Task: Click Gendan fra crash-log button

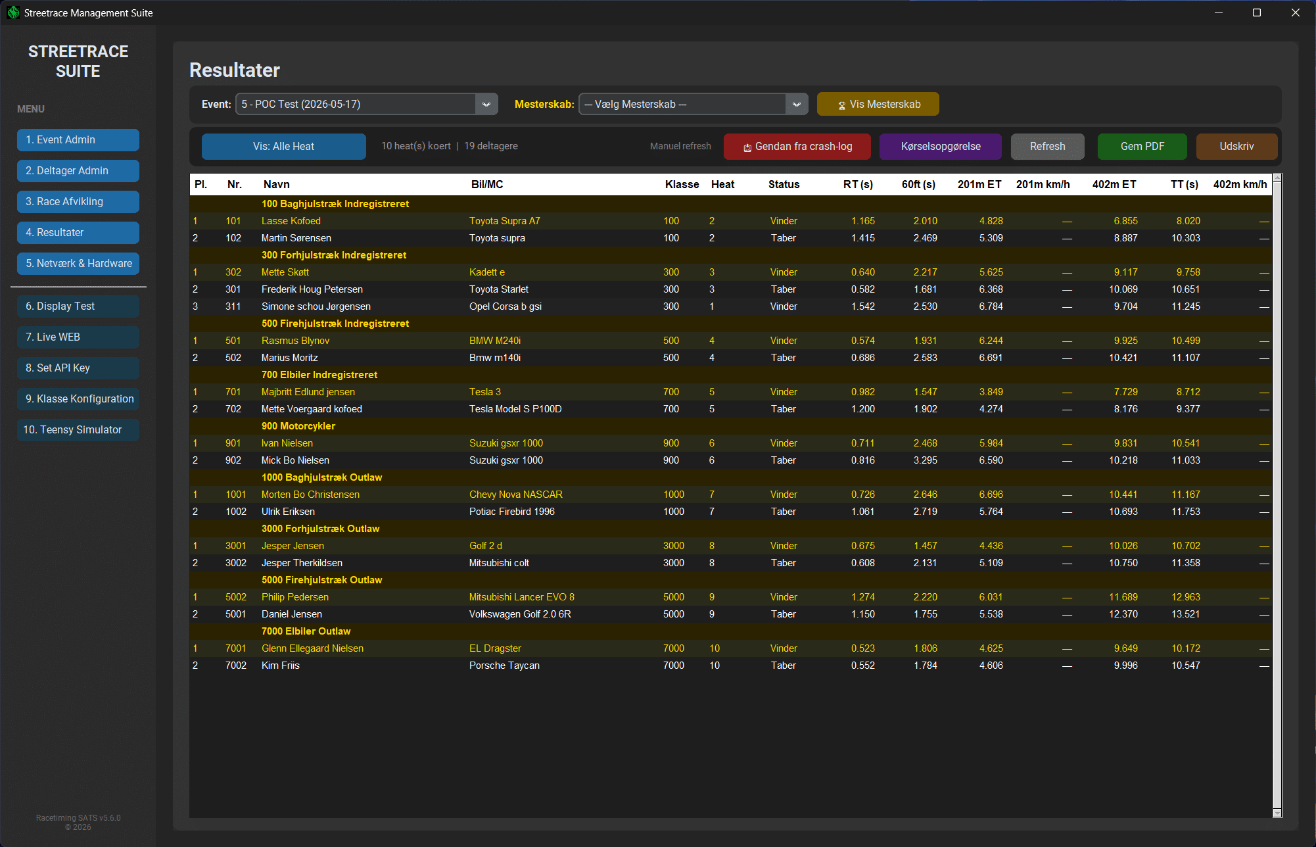Action: click(x=797, y=146)
